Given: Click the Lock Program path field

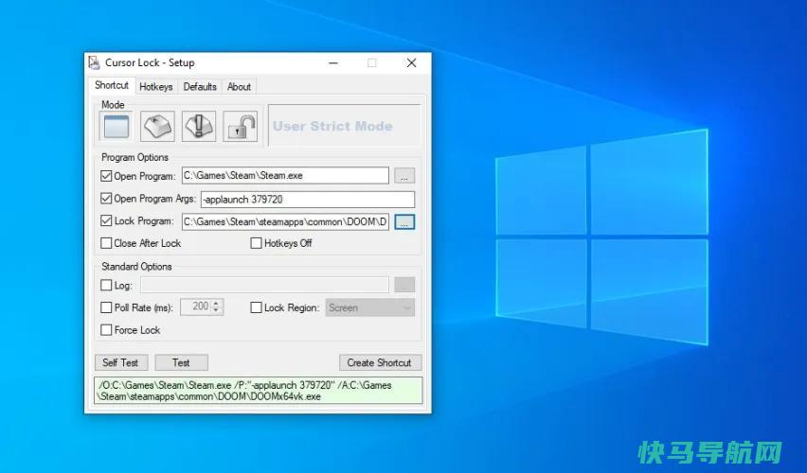Looking at the screenshot, I should pos(285,221).
